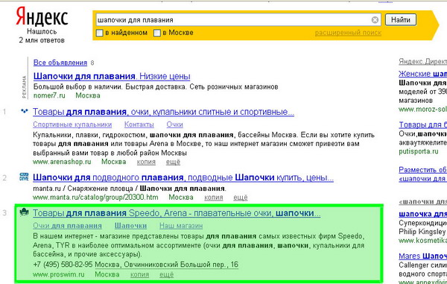Open the nomer7.ru ad address
This screenshot has width=447, height=284.
tap(49, 95)
